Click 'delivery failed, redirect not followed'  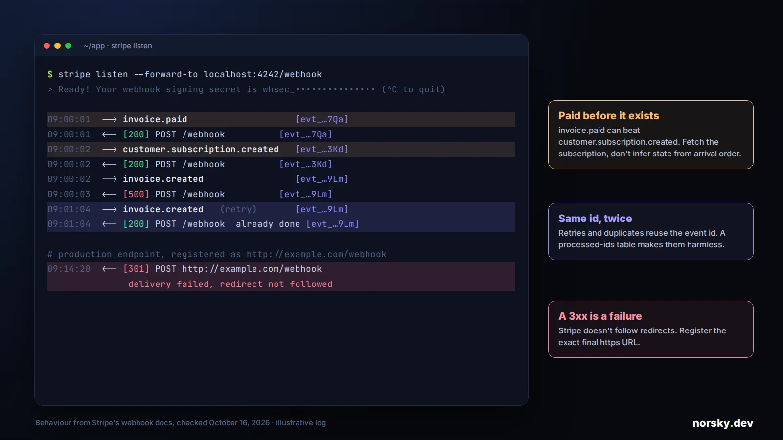(230, 284)
